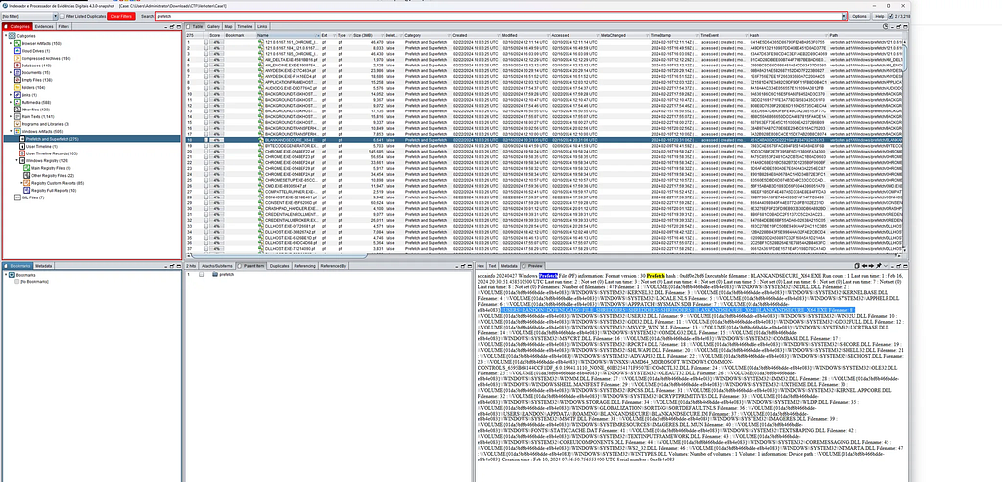The image size is (1002, 482).
Task: Check row 18 BLANKANDSECURE checkbox
Action: tap(206, 139)
